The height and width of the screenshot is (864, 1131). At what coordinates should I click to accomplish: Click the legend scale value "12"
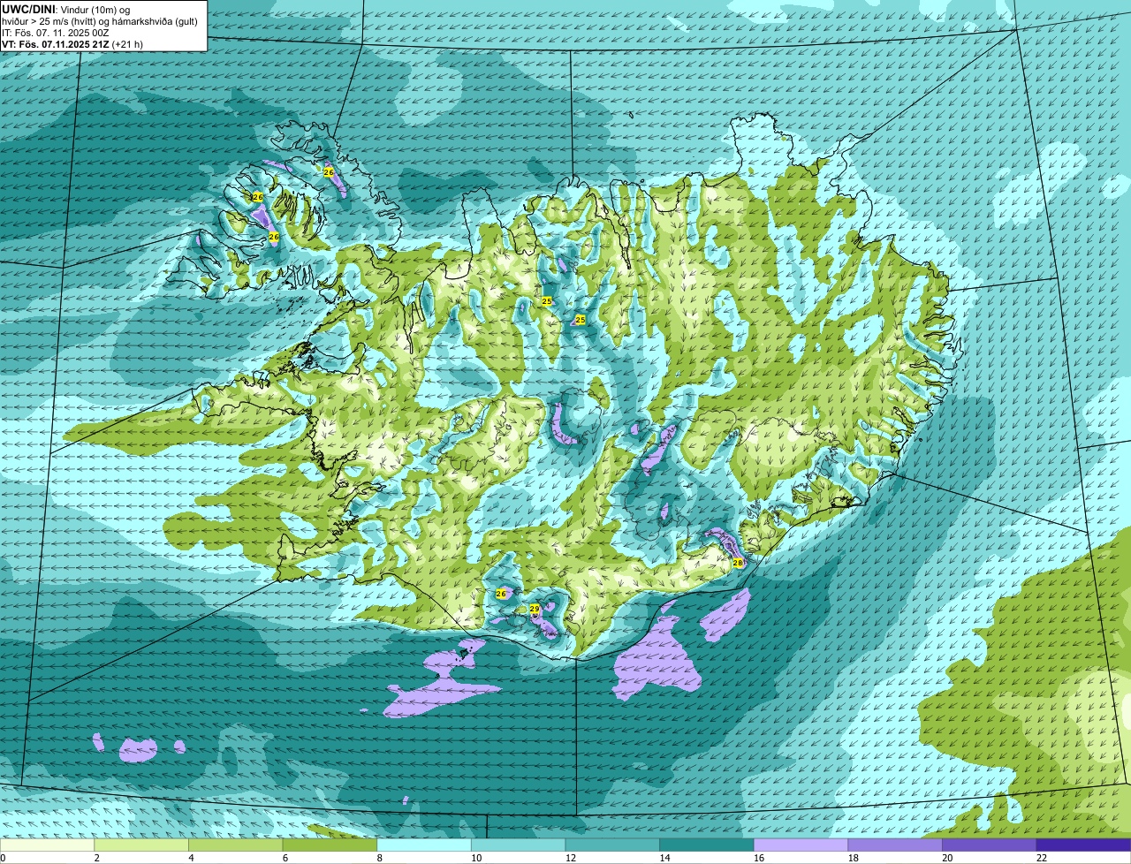[x=571, y=858]
